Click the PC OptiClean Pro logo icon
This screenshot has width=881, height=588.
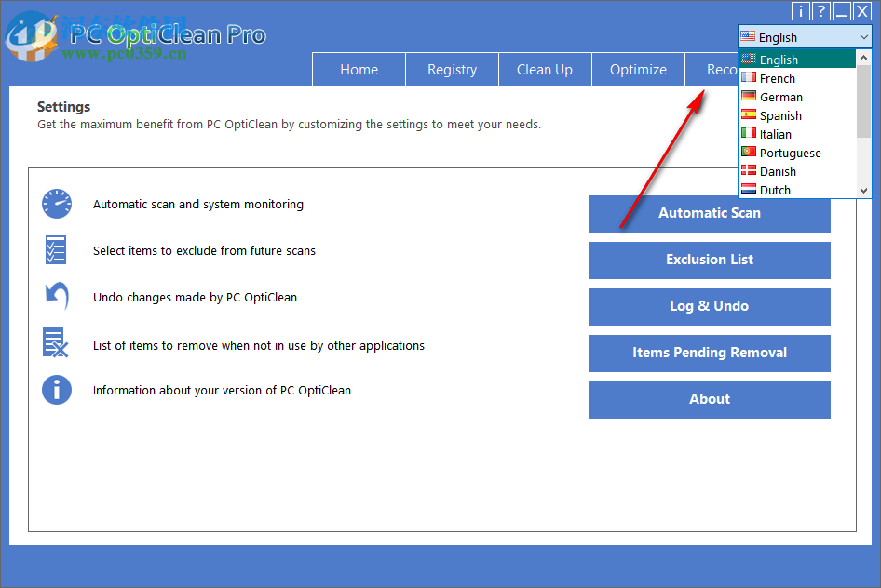pyautogui.click(x=32, y=37)
